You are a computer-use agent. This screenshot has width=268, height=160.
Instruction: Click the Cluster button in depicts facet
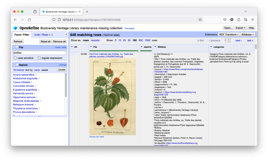(62, 70)
